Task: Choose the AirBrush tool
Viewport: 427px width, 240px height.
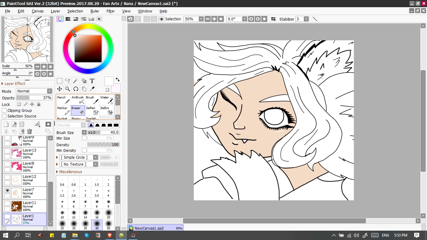Action: click(x=78, y=100)
